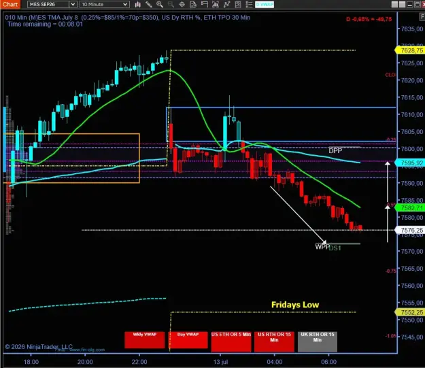
Task: Select the Chart tab
Action: point(10,4)
